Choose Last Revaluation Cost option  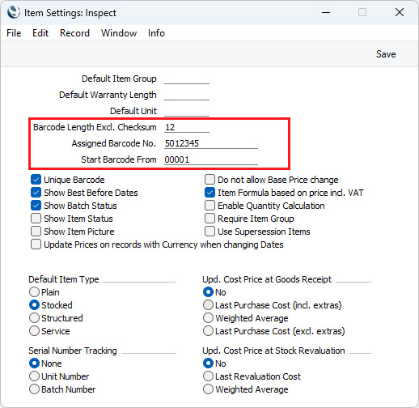[x=208, y=376]
